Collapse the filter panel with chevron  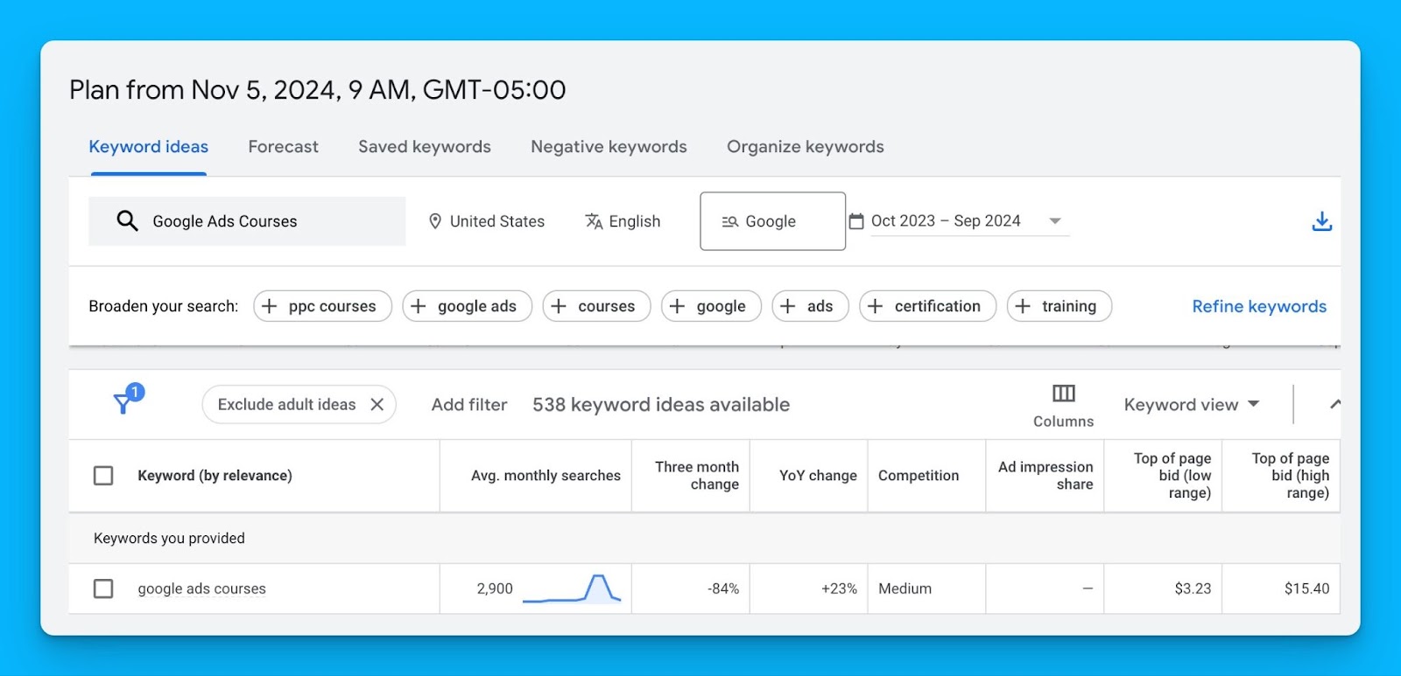tap(1334, 404)
